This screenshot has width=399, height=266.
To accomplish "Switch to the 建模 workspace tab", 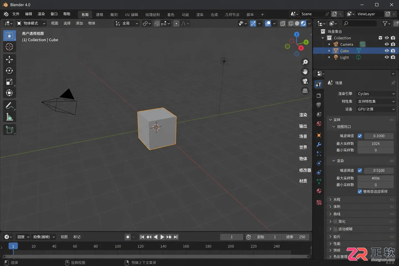I will 100,15.
